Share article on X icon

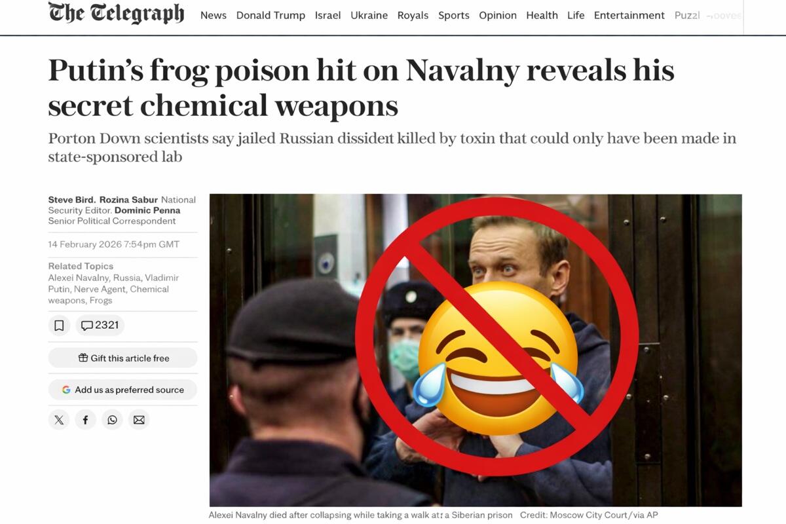(59, 420)
